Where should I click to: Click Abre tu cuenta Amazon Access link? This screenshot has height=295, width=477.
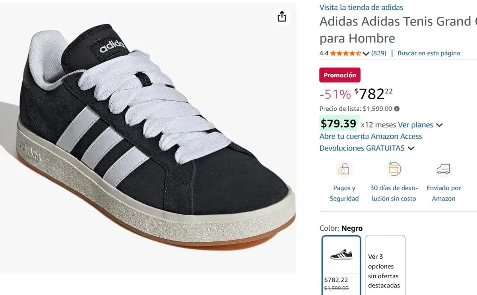tap(370, 136)
